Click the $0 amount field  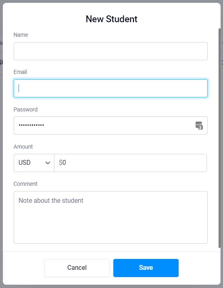coord(130,163)
